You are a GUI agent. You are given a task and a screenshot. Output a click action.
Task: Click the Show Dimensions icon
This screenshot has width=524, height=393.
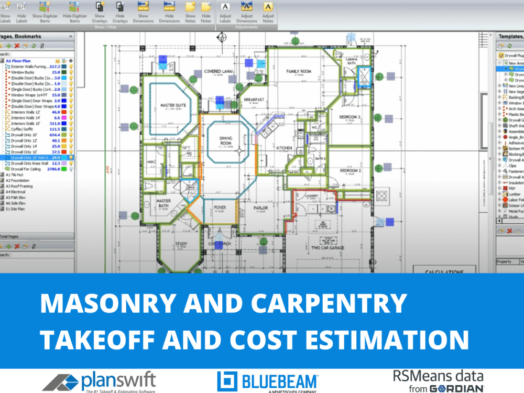[143, 6]
